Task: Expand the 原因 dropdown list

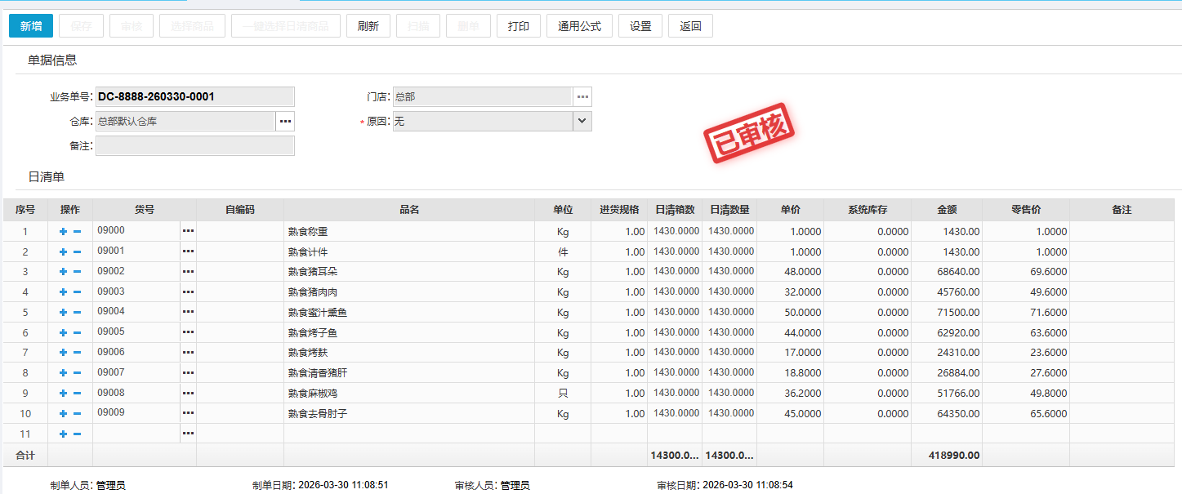Action: click(582, 122)
